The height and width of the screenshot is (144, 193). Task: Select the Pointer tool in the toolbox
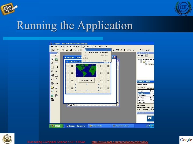click(x=52, y=59)
